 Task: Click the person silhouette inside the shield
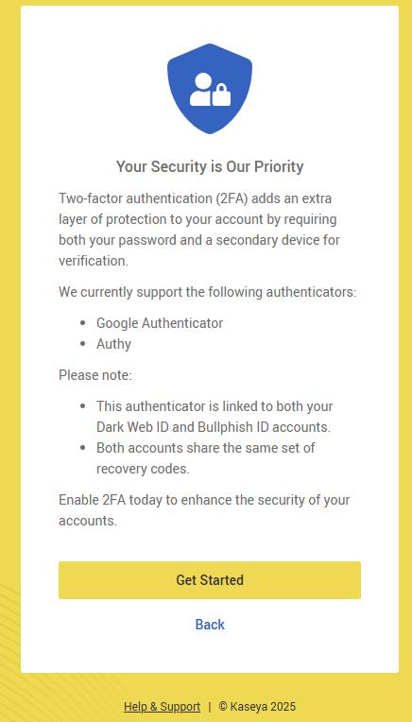[199, 90]
